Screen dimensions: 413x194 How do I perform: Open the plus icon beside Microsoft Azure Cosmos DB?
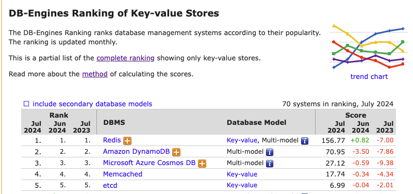pos(202,164)
